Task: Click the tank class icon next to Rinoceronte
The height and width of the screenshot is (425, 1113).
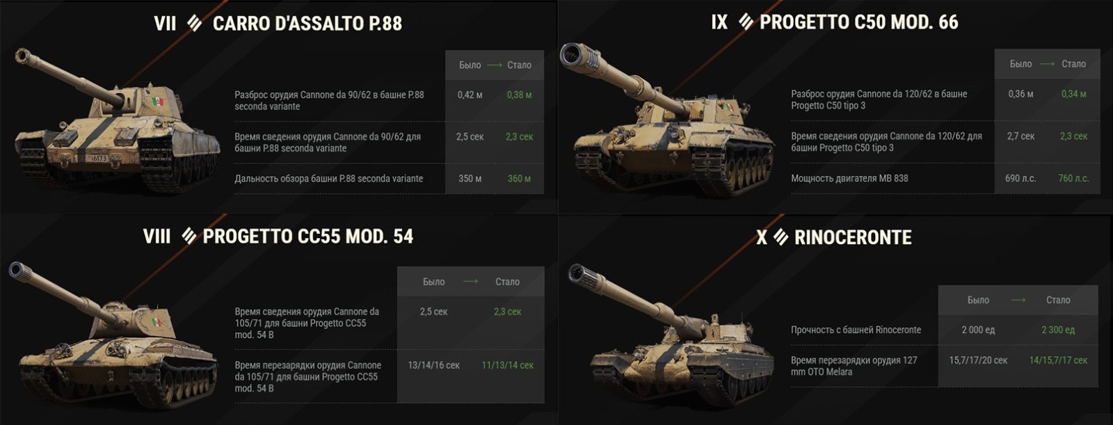Action: pos(781,238)
